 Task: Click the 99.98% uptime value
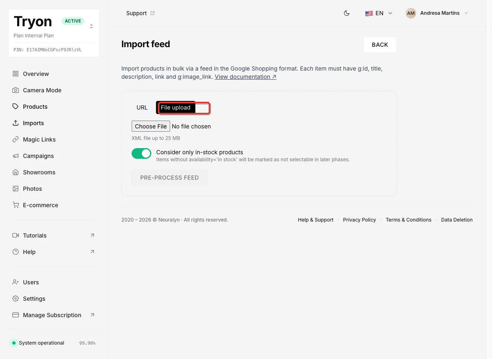coord(87,343)
